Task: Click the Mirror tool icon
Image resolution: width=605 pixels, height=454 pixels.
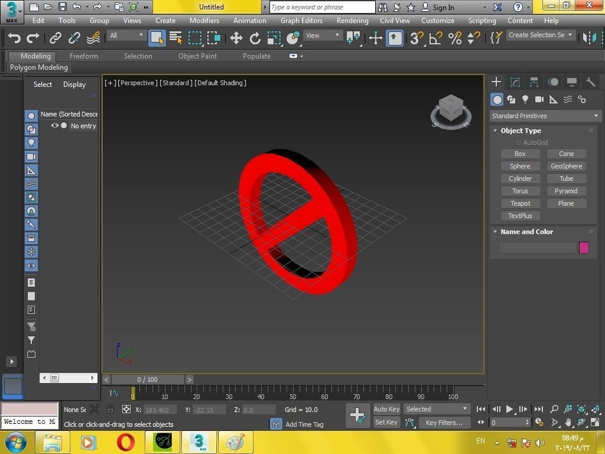Action: click(x=590, y=38)
